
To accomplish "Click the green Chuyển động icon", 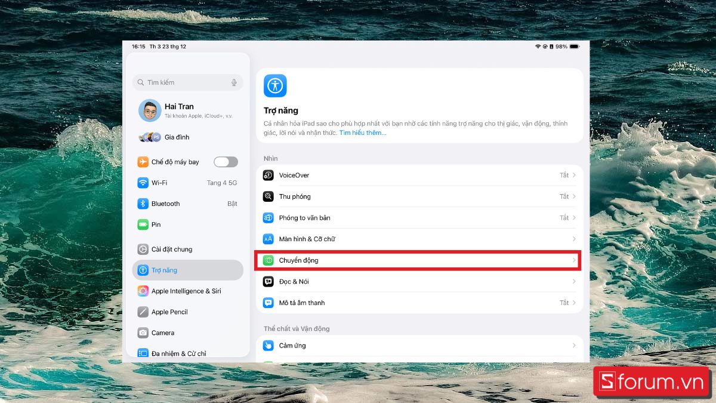I will (x=268, y=260).
